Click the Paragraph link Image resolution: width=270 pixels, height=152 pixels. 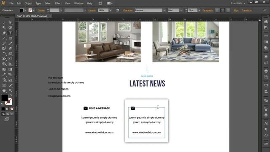[x=208, y=10]
